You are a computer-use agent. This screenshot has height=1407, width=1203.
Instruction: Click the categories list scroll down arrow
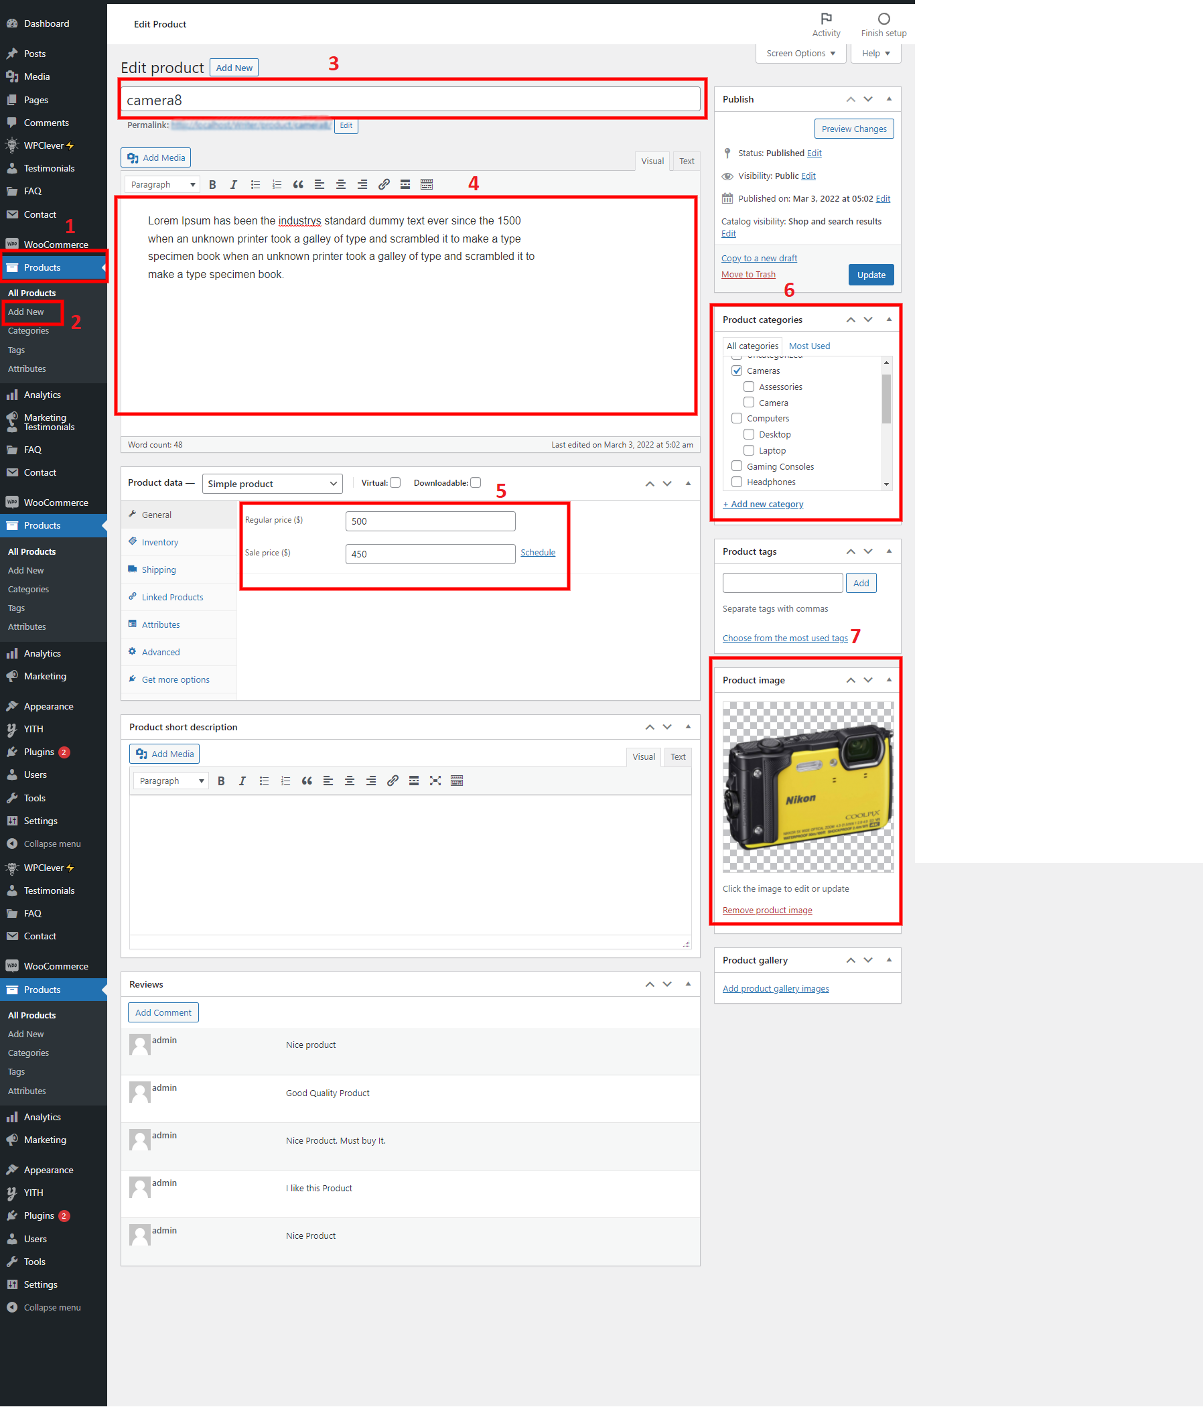(x=886, y=484)
